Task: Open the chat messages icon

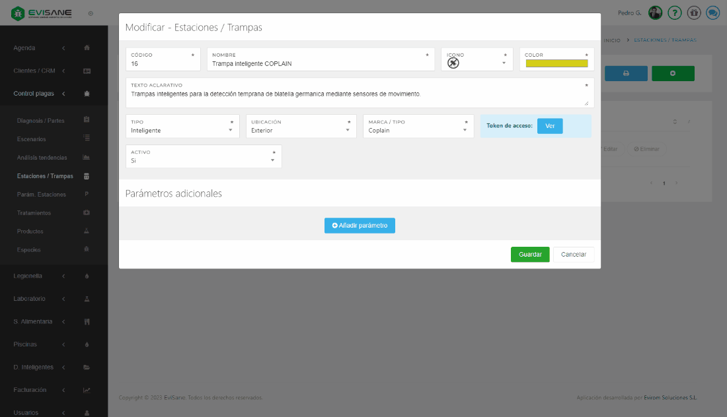Action: click(712, 13)
